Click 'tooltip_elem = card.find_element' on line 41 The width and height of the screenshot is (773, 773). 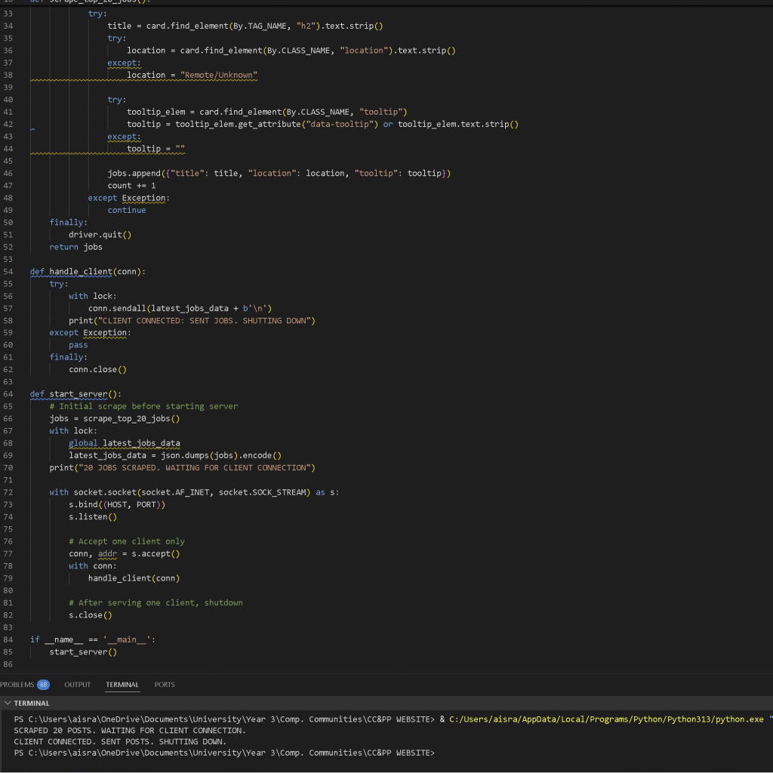[x=204, y=112]
